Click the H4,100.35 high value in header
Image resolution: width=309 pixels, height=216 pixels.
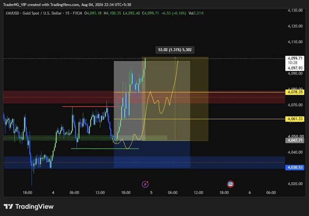(112, 13)
